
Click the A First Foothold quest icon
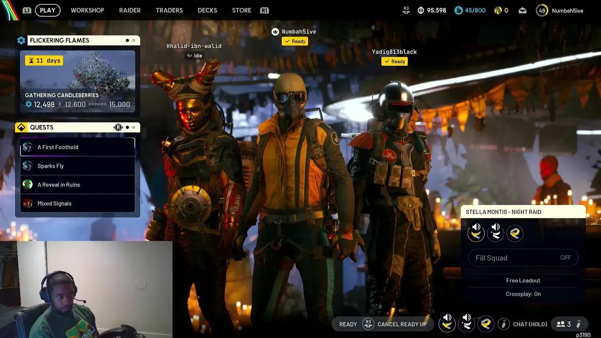[28, 147]
